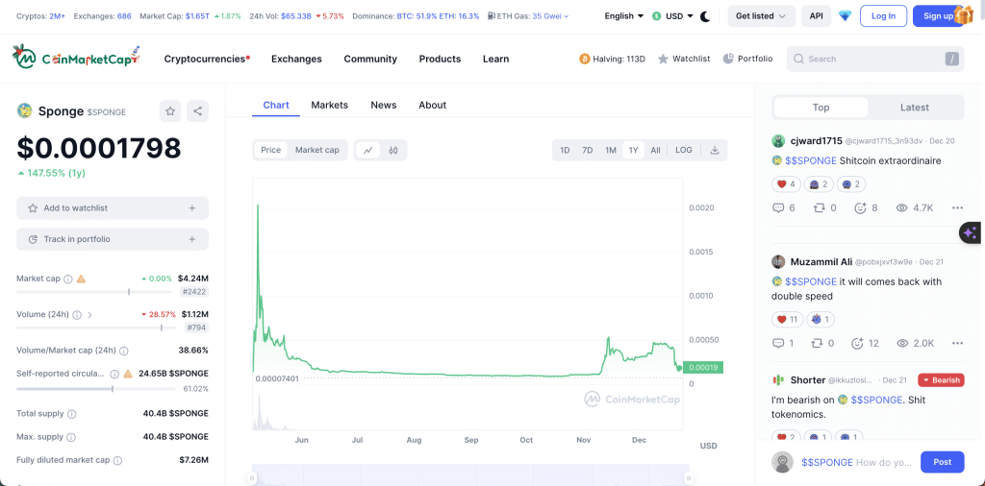Star Sponge to add to favorites

170,111
